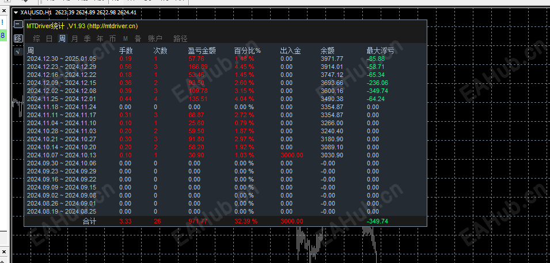The height and width of the screenshot is (263, 550).
Task: Switch to the 日 daily tab
Action: 50,38
